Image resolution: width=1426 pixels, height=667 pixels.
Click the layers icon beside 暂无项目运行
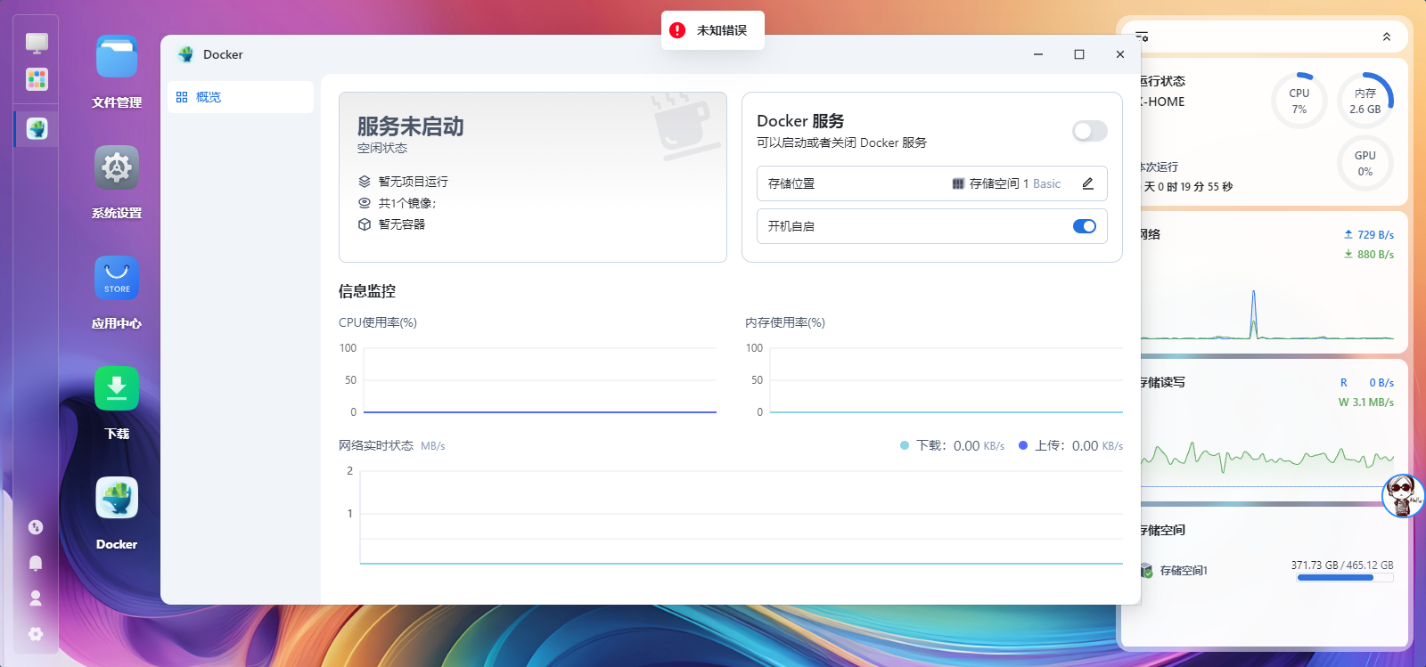(365, 182)
